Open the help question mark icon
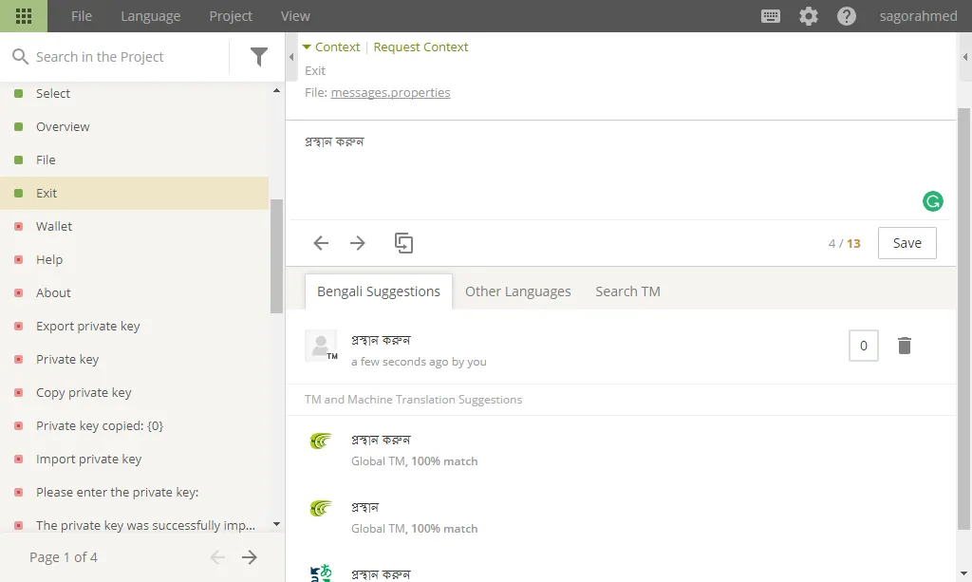This screenshot has width=972, height=582. coord(846,16)
